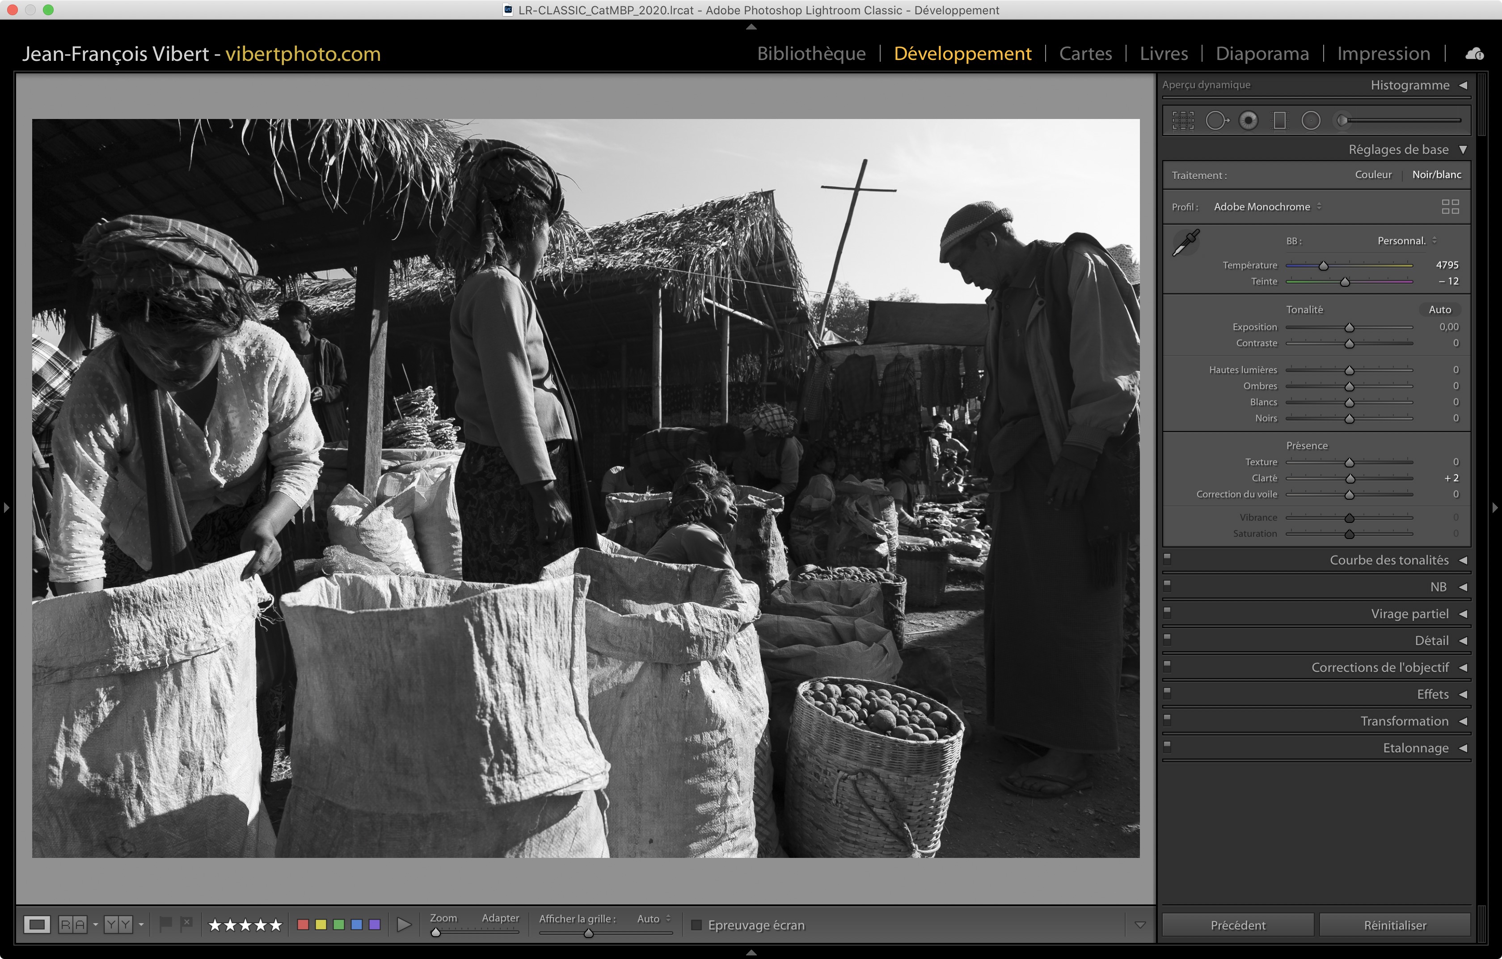This screenshot has height=959, width=1502.
Task: Activate the Red Eye Correction tool
Action: point(1248,120)
